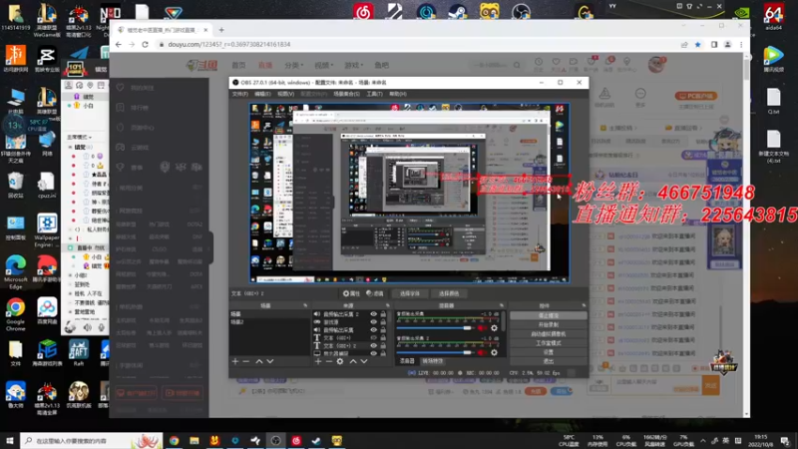Open 游戏 dropdown in Douyu top navigation

tap(353, 65)
